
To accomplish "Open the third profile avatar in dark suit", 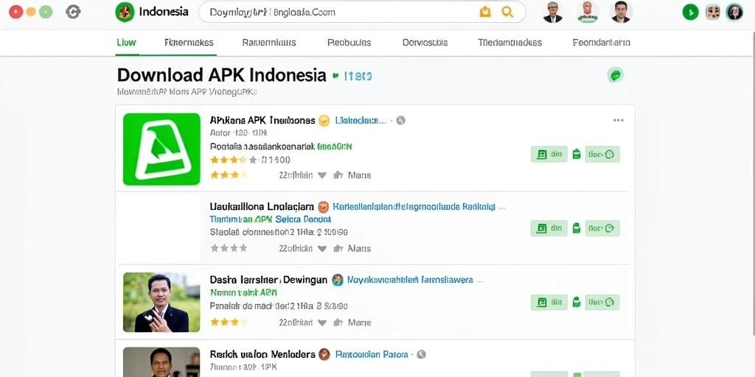I will (621, 12).
